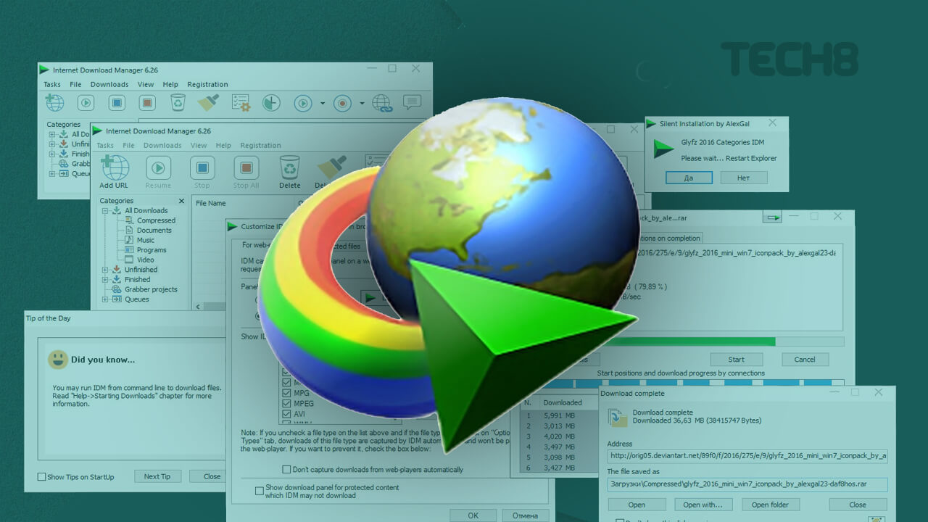The width and height of the screenshot is (928, 522).
Task: Click blue Stop icon in back IDM window
Action: coord(117,103)
